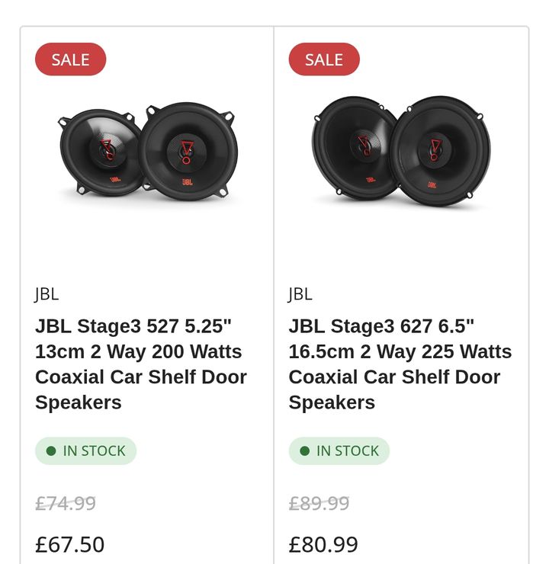Click the JBL brand label above Stage3 627
Viewport: 549px width, 564px height.
point(300,293)
